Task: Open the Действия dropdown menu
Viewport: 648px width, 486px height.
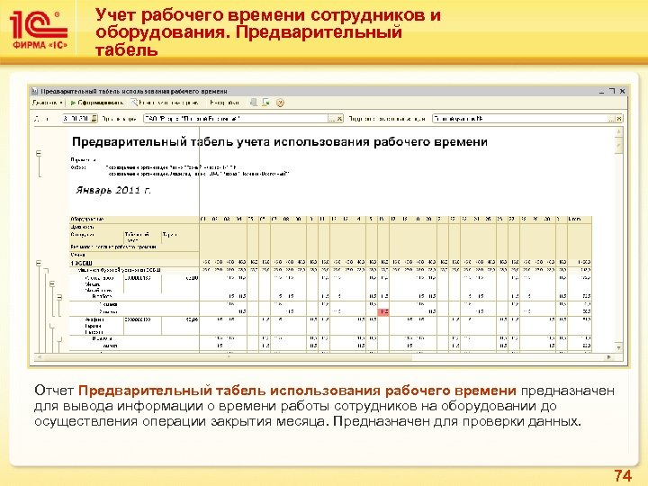Action: click(x=48, y=103)
